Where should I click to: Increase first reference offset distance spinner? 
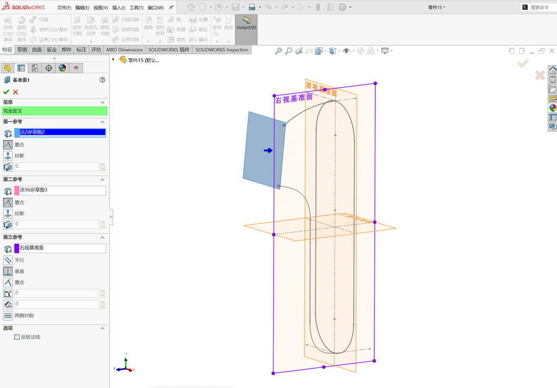(103, 165)
